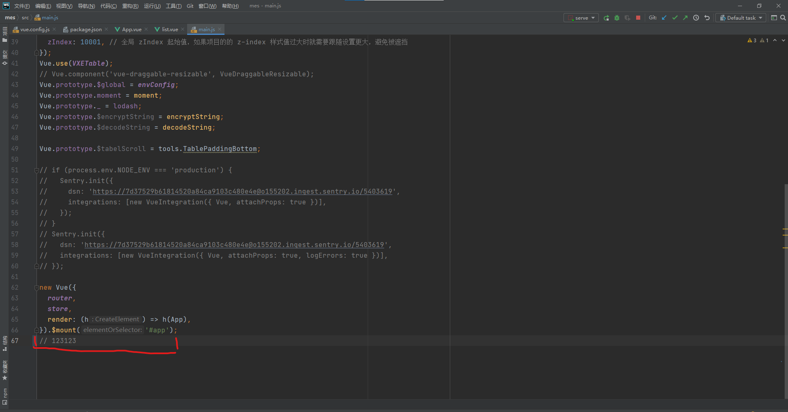Commit changes via the green checkmark icon
The height and width of the screenshot is (412, 788).
675,18
